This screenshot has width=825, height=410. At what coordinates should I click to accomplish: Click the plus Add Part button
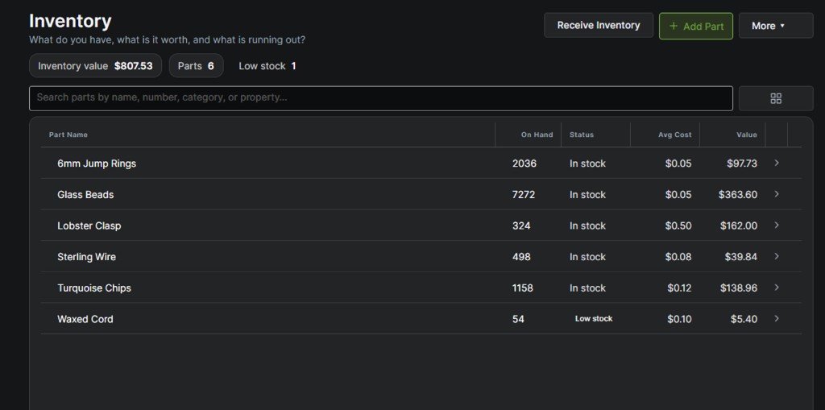695,26
